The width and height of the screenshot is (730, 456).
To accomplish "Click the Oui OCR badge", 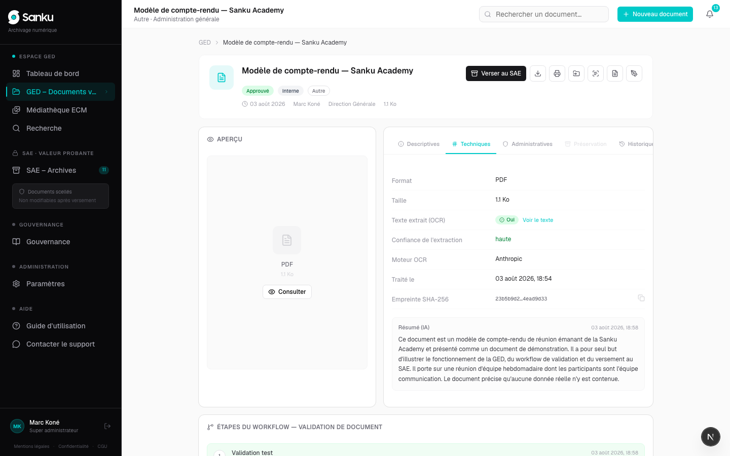I will (x=507, y=220).
